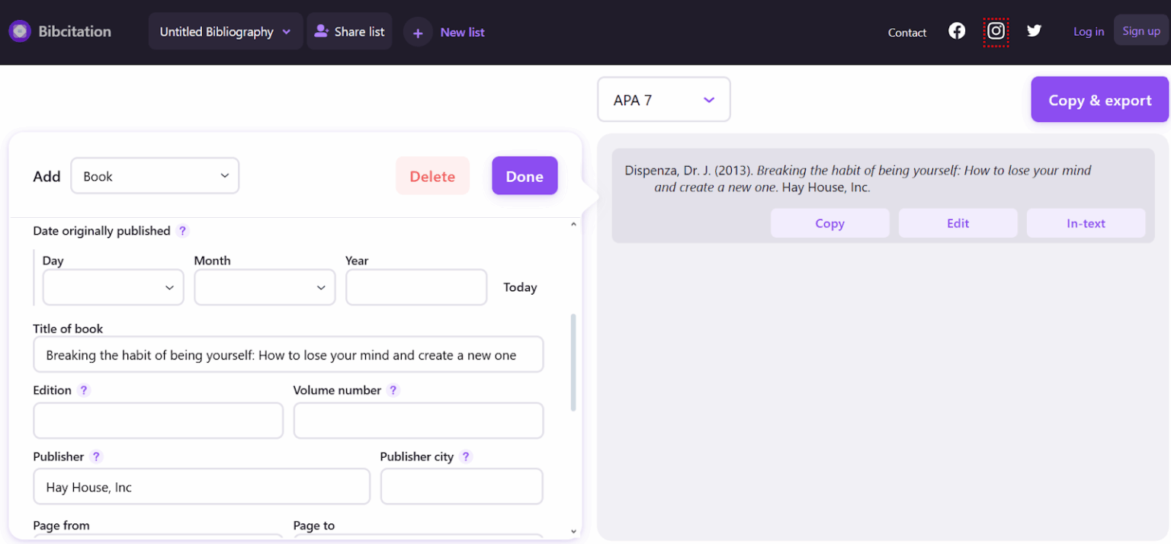
Task: Open the Contact page
Action: (x=906, y=33)
